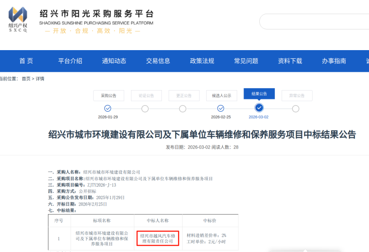Select 政策法规 navigation item
Screen dimensions: 369x252
pyautogui.click(x=202, y=61)
